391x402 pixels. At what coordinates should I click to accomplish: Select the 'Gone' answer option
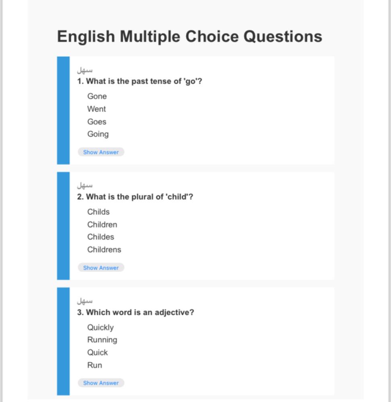point(97,96)
